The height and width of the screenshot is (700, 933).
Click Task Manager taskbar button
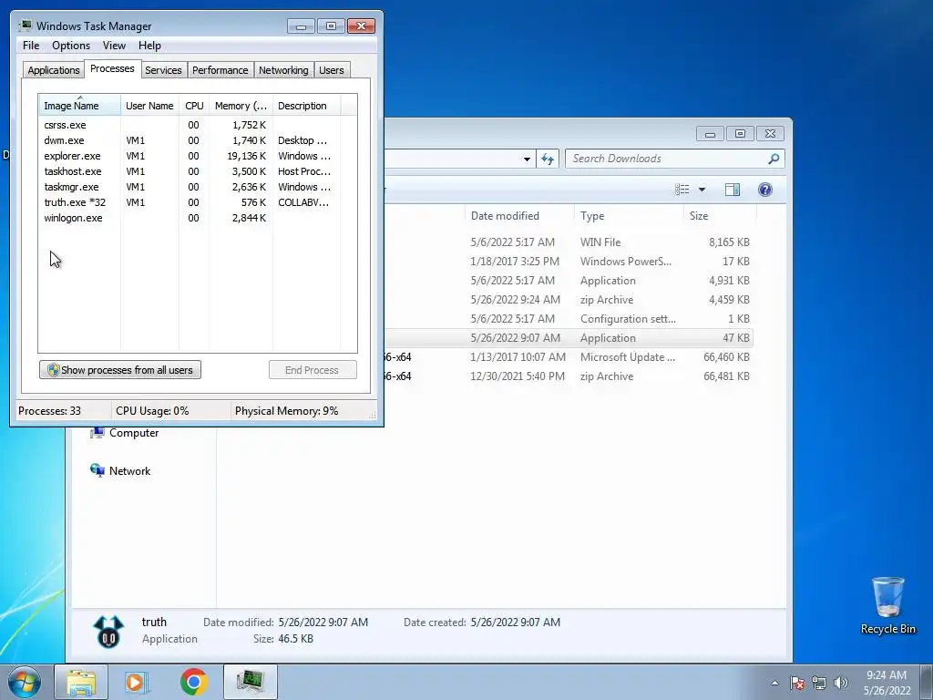click(250, 682)
